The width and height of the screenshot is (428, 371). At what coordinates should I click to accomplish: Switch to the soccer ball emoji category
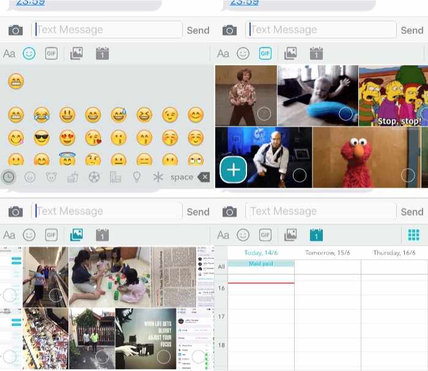[94, 177]
